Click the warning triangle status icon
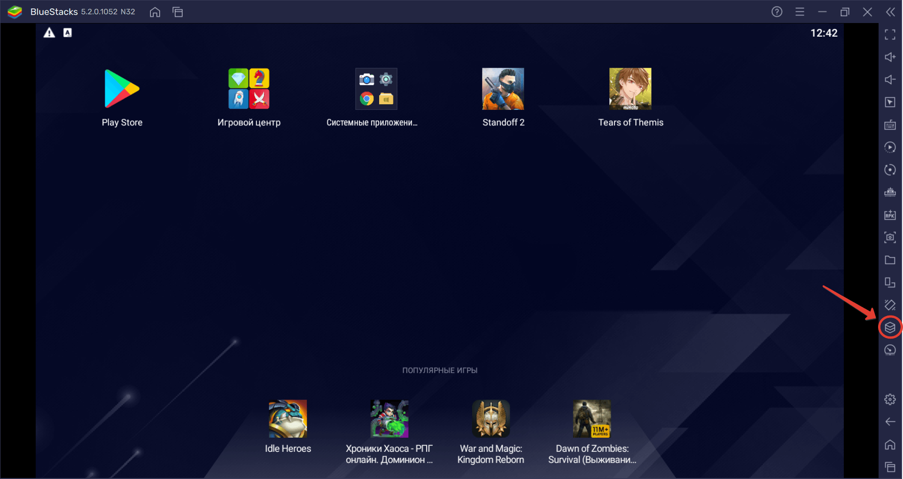Viewport: 903px width, 479px height. [x=49, y=32]
